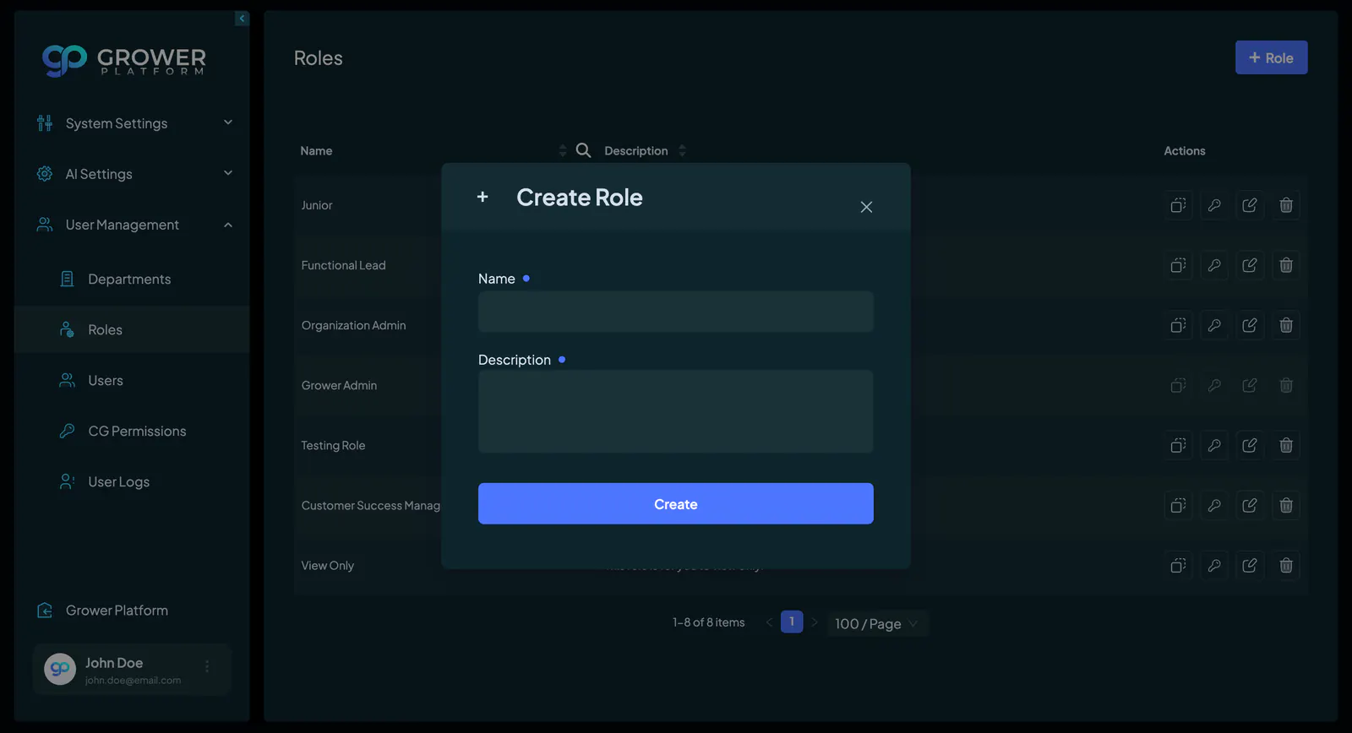Sort the roles table by Name
This screenshot has height=733, width=1352.
coord(563,150)
